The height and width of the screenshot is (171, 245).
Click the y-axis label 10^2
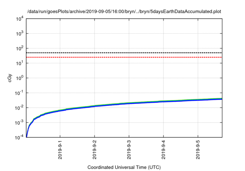tap(20, 48)
